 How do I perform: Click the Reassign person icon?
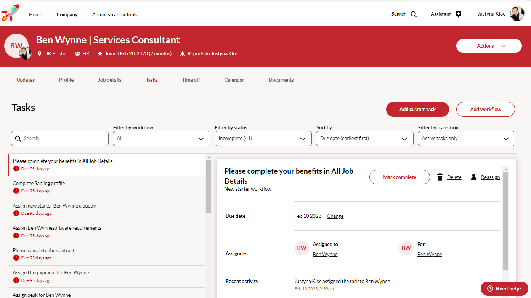click(x=474, y=177)
